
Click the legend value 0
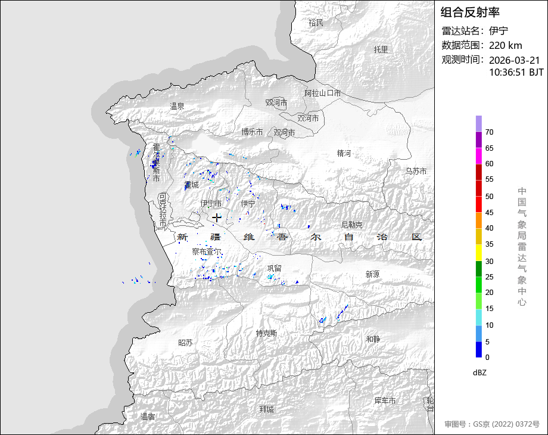(x=487, y=358)
